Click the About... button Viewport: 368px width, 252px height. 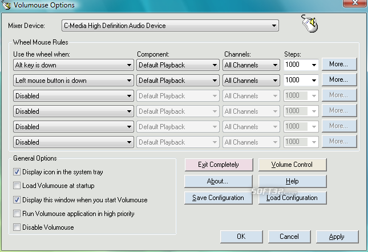click(x=219, y=181)
